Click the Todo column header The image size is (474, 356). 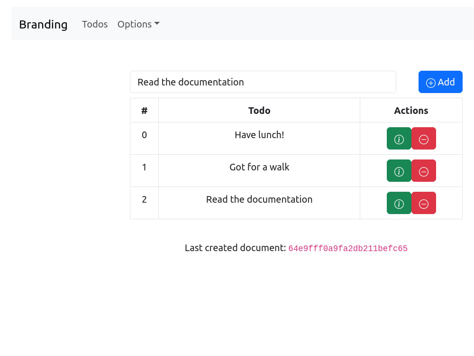tap(259, 111)
